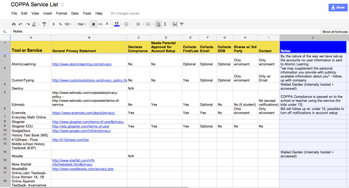349x188 pixels.
Task: Apply percent format
Action: click(x=60, y=24)
